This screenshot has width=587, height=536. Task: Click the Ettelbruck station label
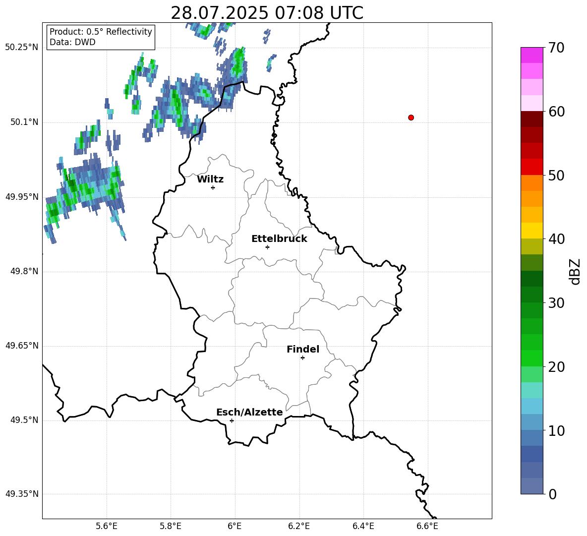click(279, 239)
